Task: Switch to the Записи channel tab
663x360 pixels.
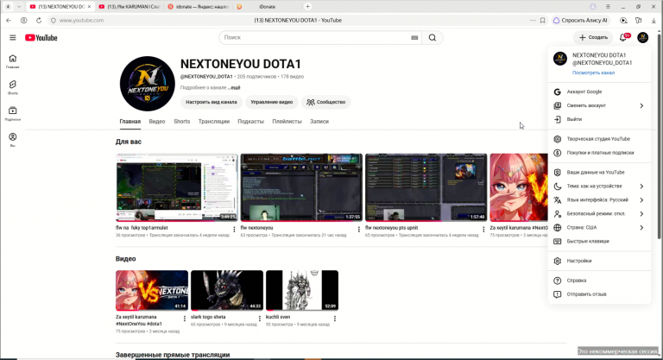Action: pyautogui.click(x=319, y=122)
